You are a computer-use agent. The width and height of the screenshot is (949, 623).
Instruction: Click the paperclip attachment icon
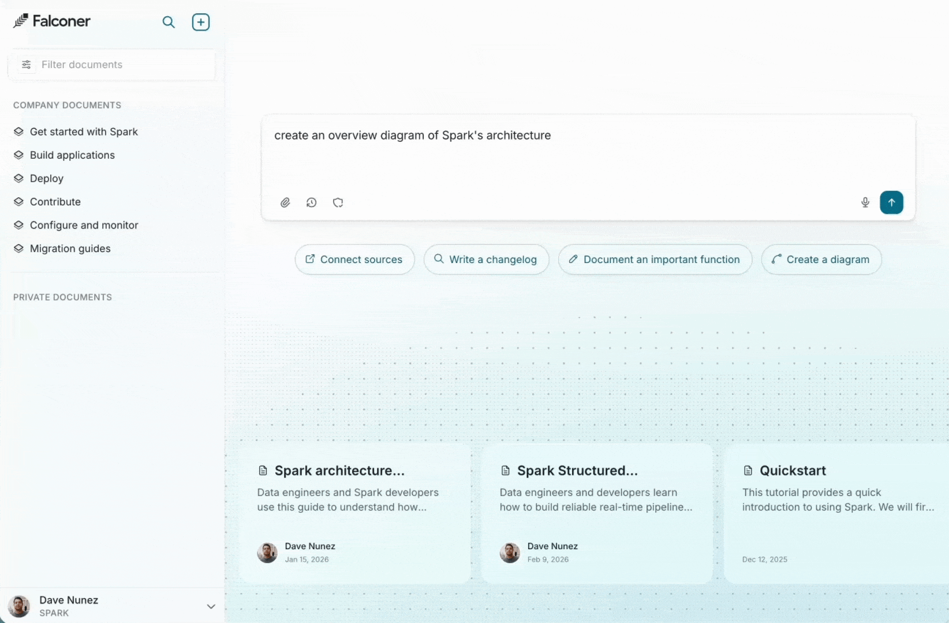pos(285,202)
